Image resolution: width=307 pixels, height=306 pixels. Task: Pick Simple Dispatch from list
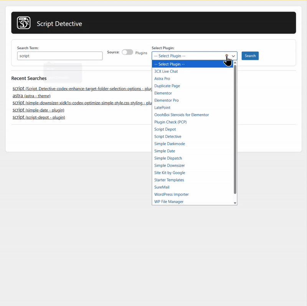[x=193, y=158]
